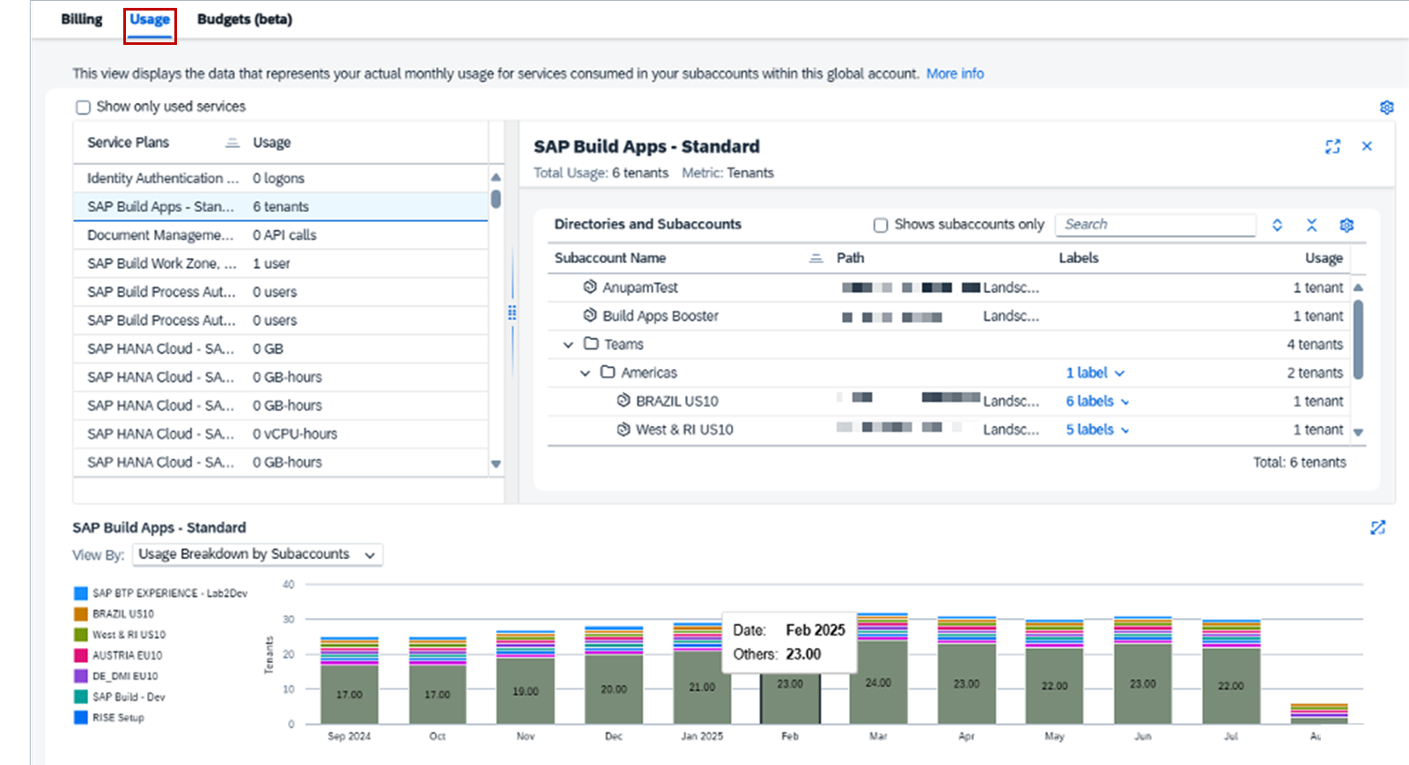The width and height of the screenshot is (1409, 765).
Task: Follow the More info link
Action: coord(955,74)
